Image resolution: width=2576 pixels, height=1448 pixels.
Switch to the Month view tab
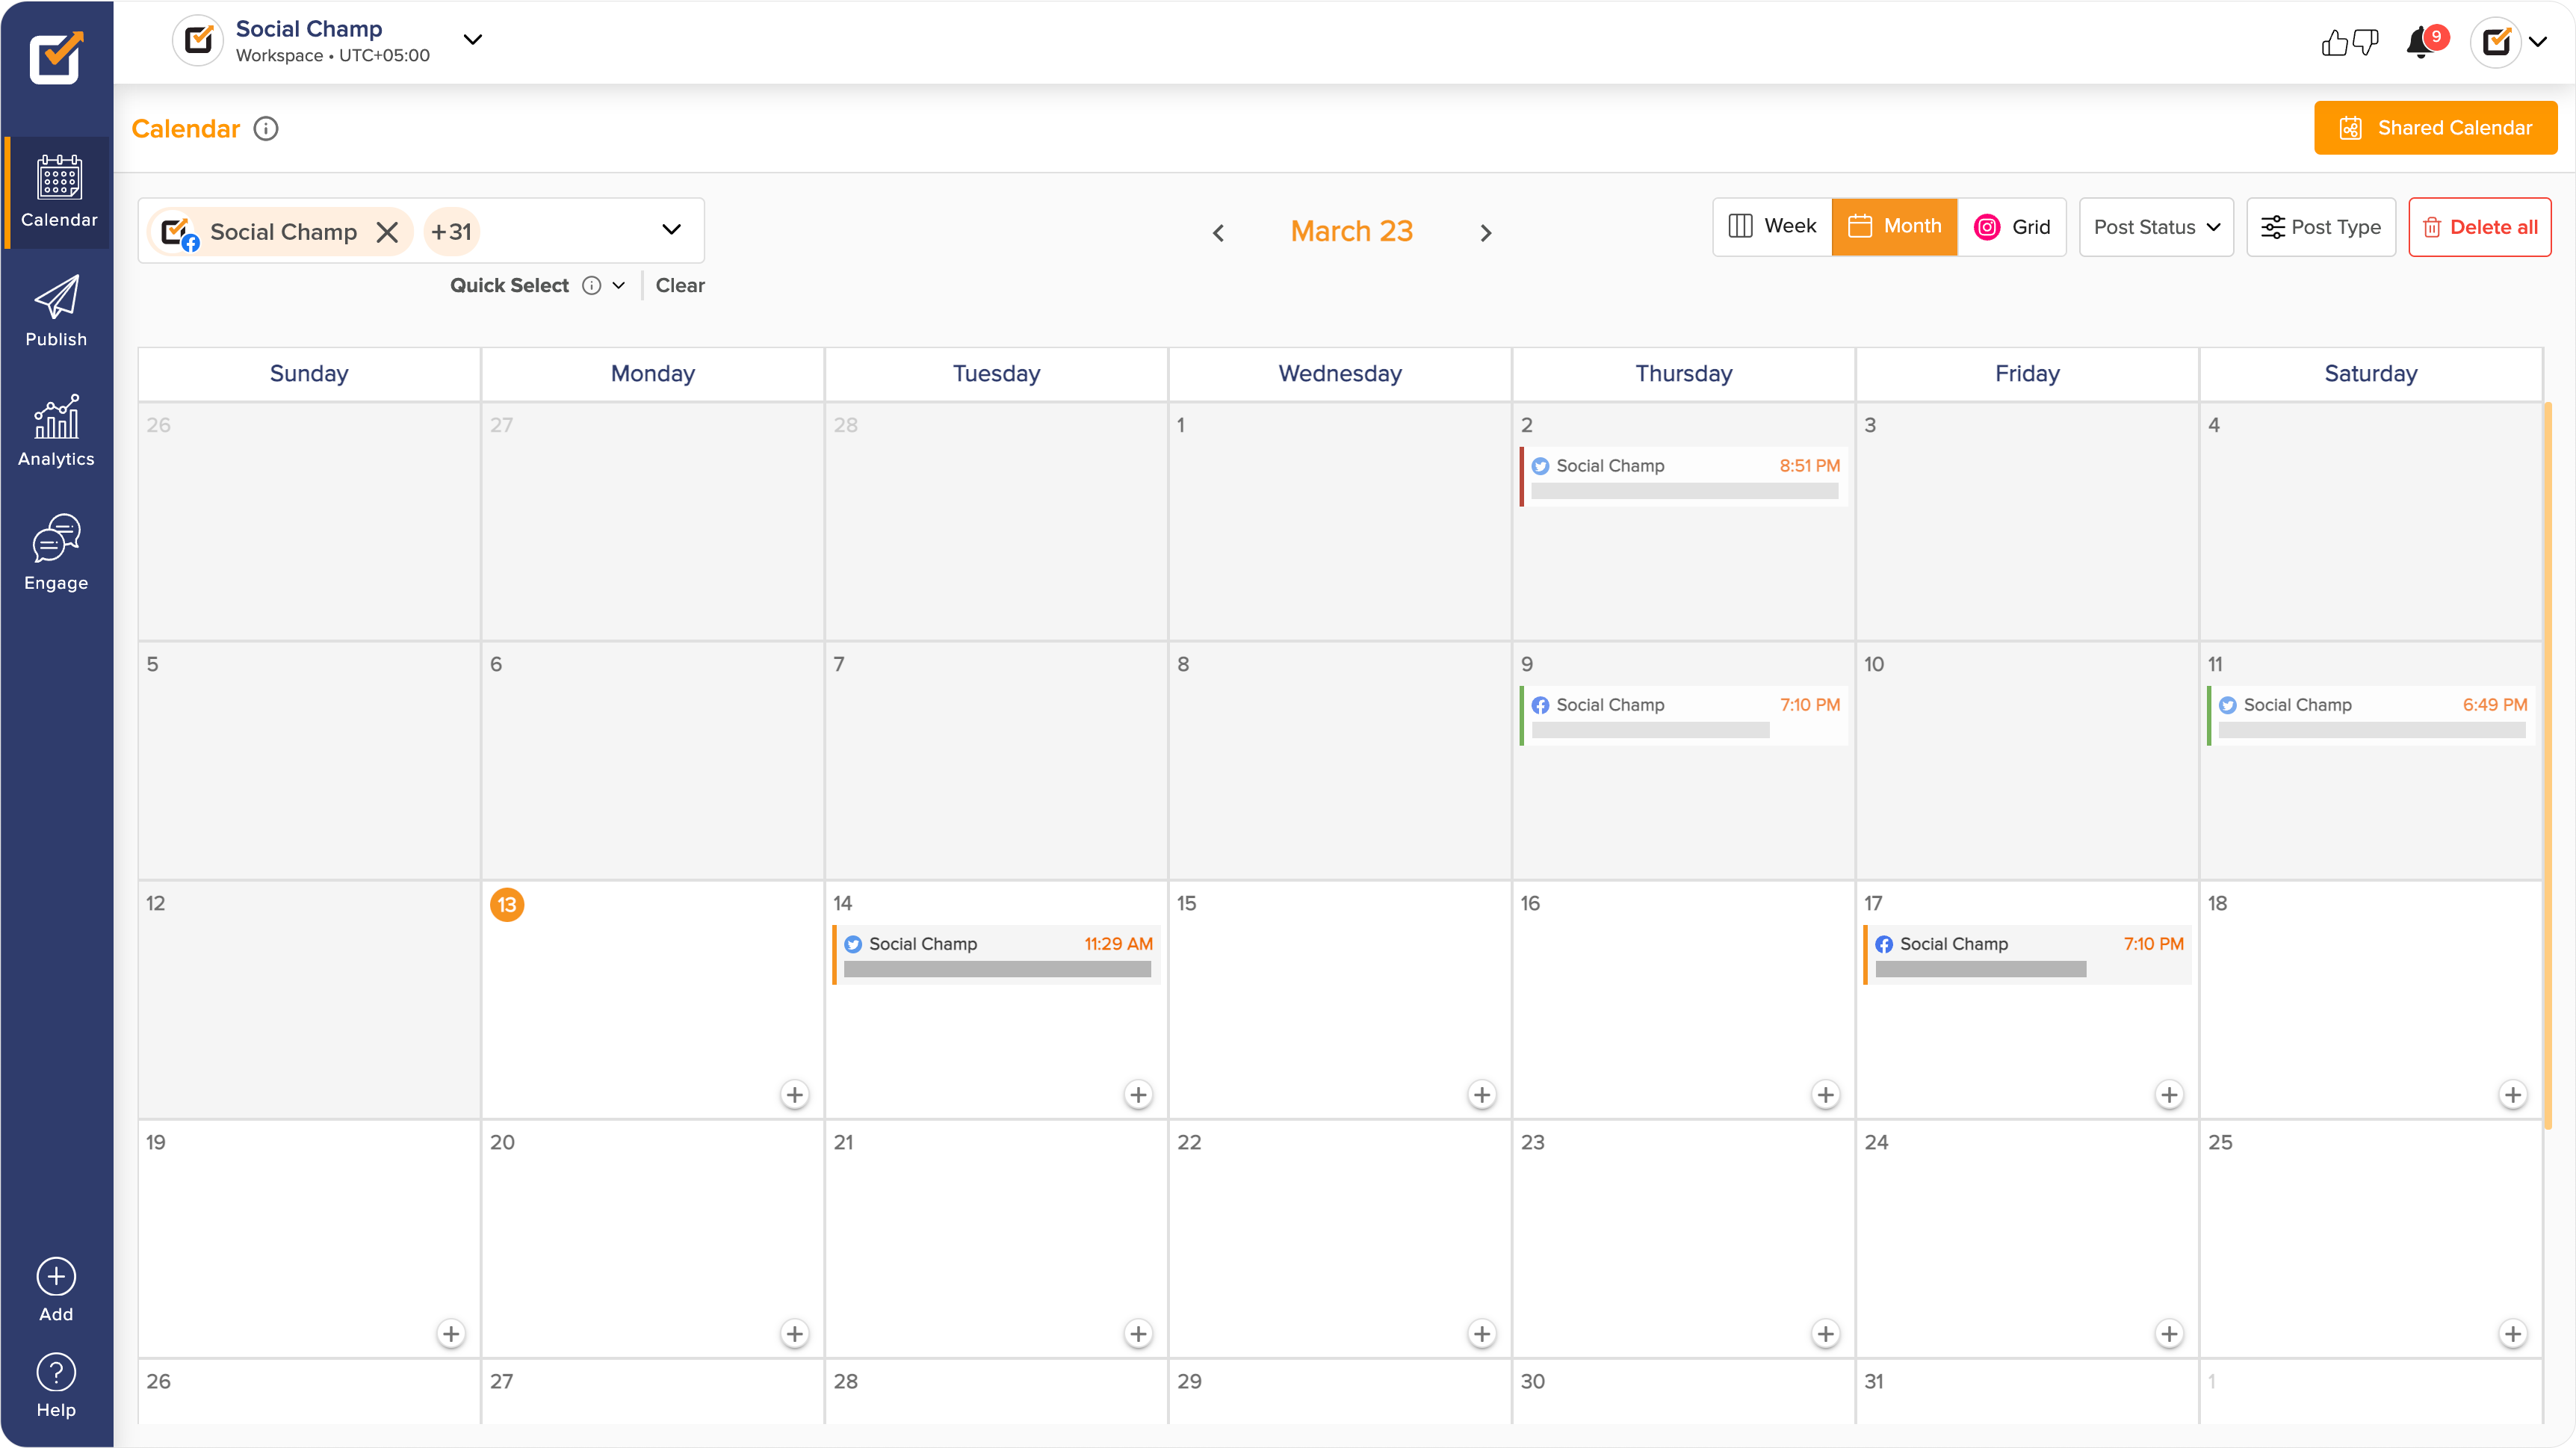[x=1895, y=227]
